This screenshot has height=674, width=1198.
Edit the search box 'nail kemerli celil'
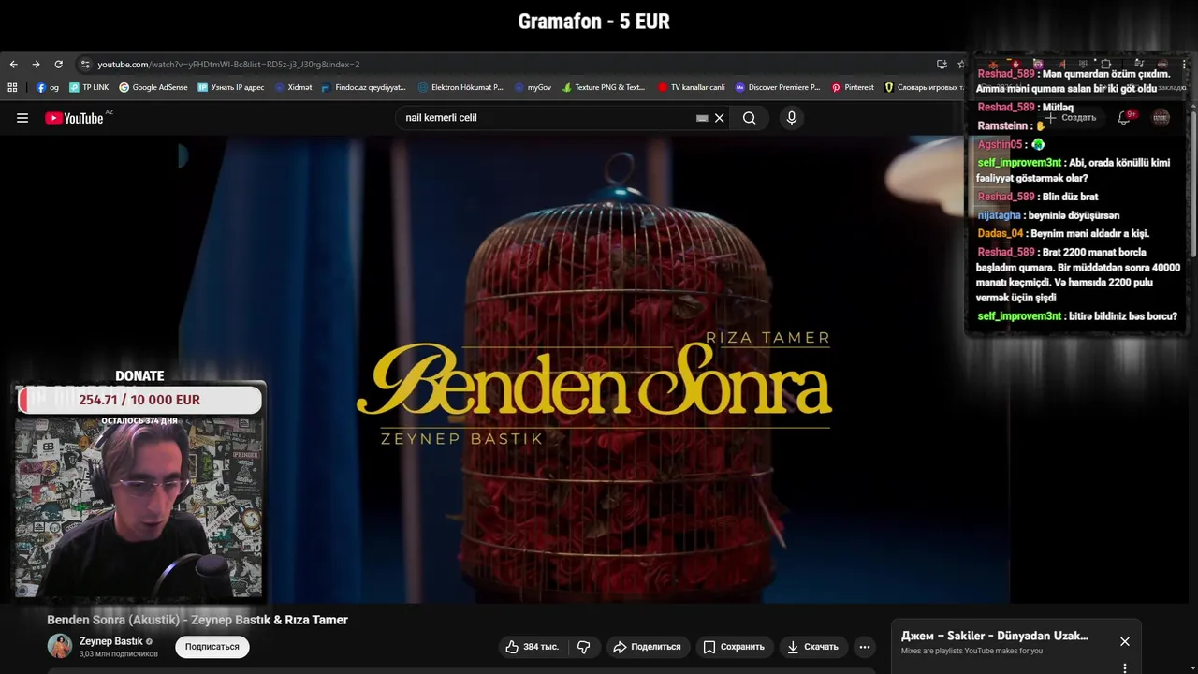[x=548, y=118]
